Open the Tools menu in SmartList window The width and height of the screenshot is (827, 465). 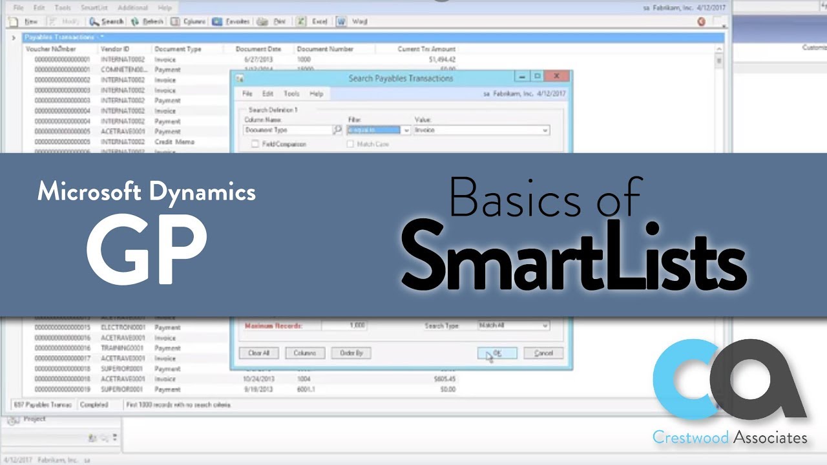point(63,8)
